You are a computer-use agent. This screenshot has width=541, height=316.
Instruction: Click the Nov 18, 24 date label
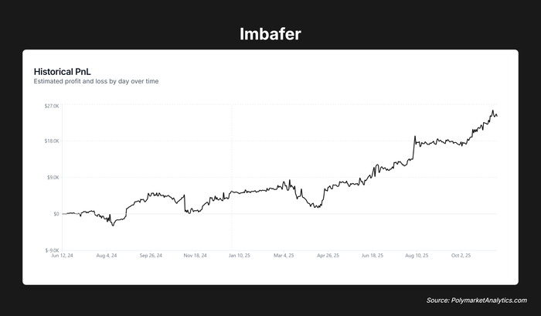point(195,256)
